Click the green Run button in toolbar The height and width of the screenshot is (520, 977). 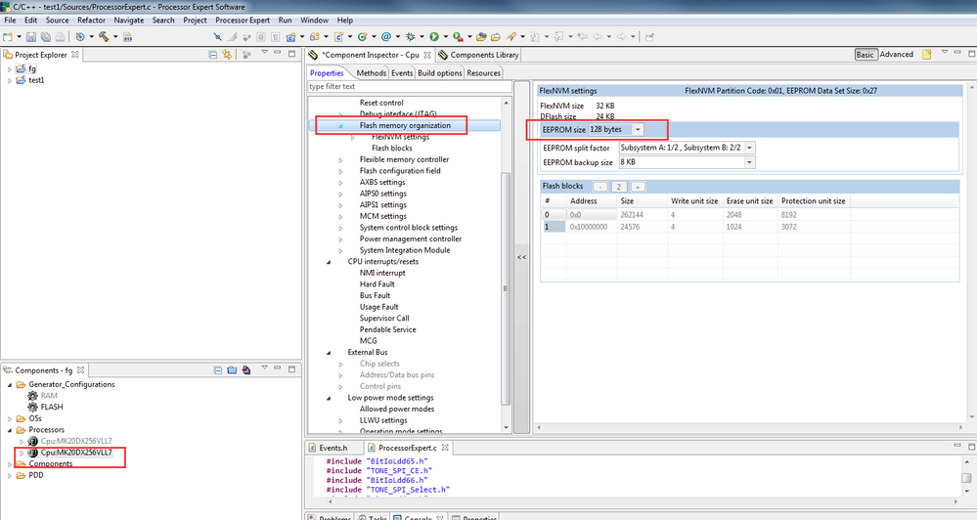click(434, 37)
